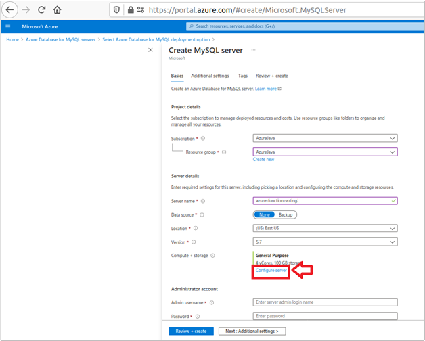Viewport: 425px width, 341px height.
Task: Expand the Subscription dropdown
Action: 326,138
